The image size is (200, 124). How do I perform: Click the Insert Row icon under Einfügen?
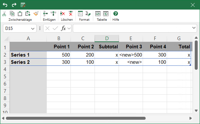(x=45, y=13)
